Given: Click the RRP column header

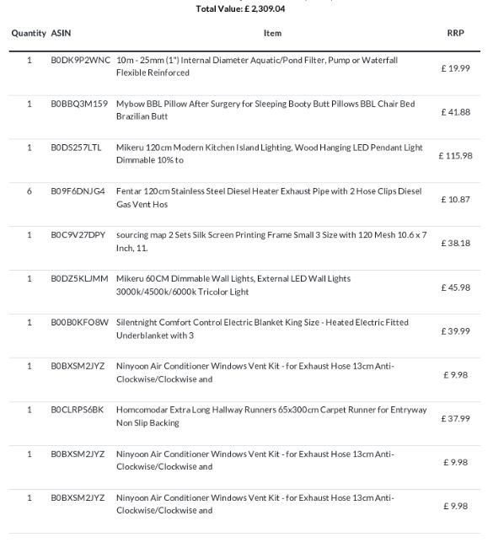Looking at the screenshot, I should (455, 33).
